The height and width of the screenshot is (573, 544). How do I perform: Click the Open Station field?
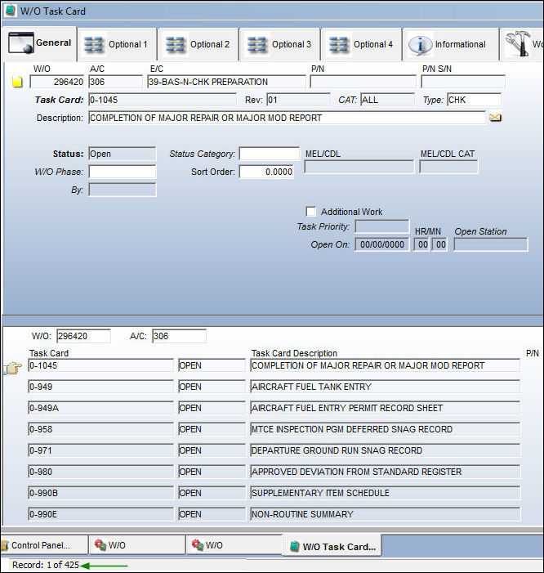[x=491, y=244]
